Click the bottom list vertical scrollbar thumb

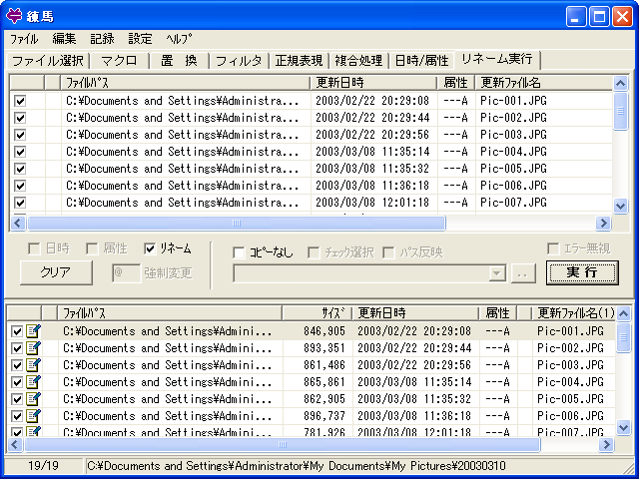623,337
